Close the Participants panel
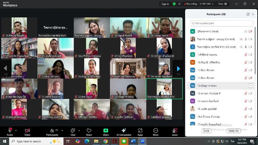The height and width of the screenshot is (145, 258). pyautogui.click(x=253, y=14)
